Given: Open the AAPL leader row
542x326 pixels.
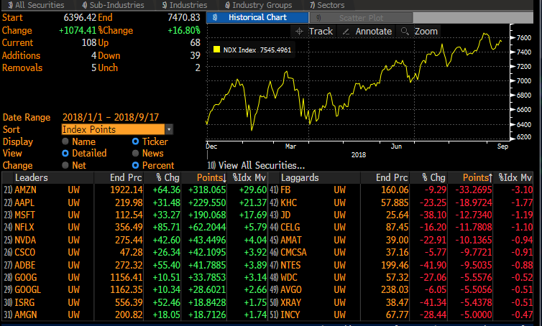Looking at the screenshot, I should pyautogui.click(x=135, y=202).
